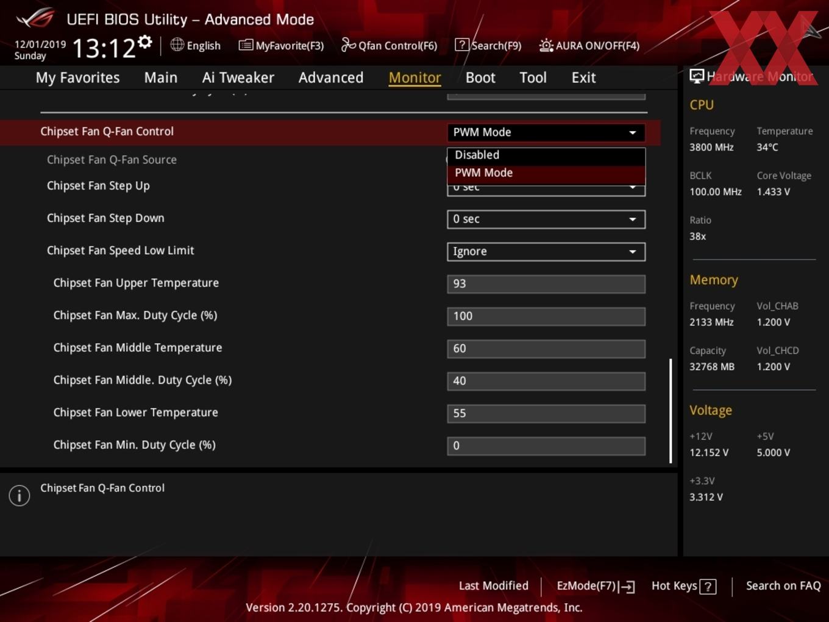Click Last Modified button
Screen dimensions: 829x622
pyautogui.click(x=494, y=586)
